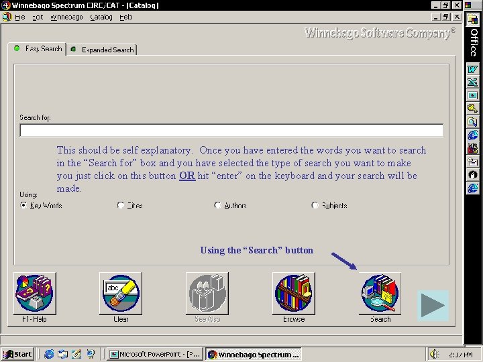
Task: Click the Winnebago Spectrum taskbar button
Action: [253, 355]
